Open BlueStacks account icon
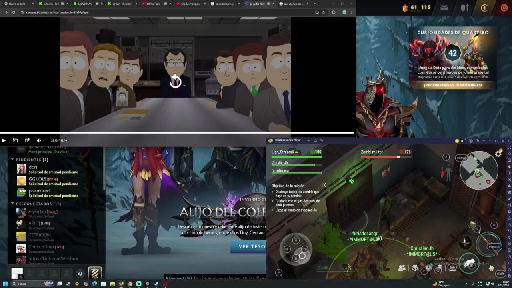The height and width of the screenshot is (288, 512). pos(471,141)
